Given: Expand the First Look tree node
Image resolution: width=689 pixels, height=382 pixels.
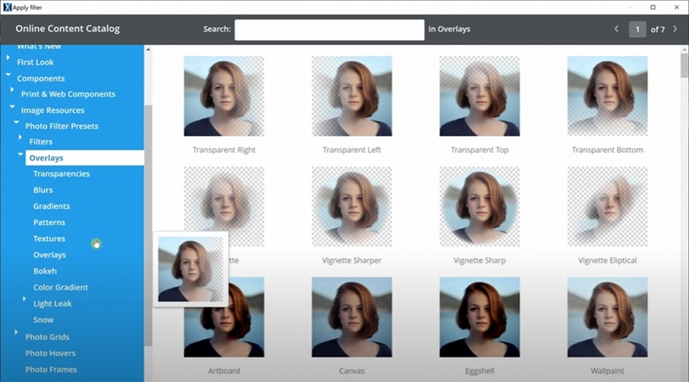Looking at the screenshot, I should tap(8, 58).
